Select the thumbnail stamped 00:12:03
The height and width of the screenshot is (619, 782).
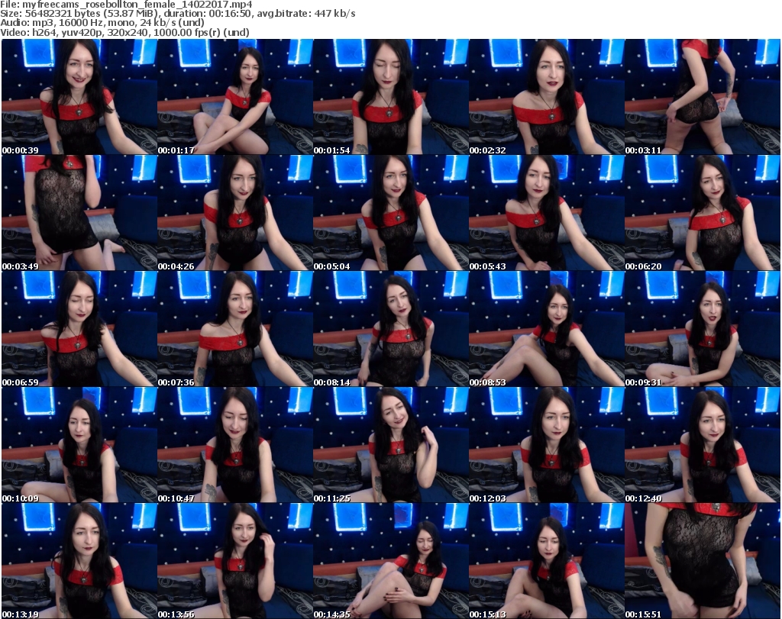tap(547, 445)
